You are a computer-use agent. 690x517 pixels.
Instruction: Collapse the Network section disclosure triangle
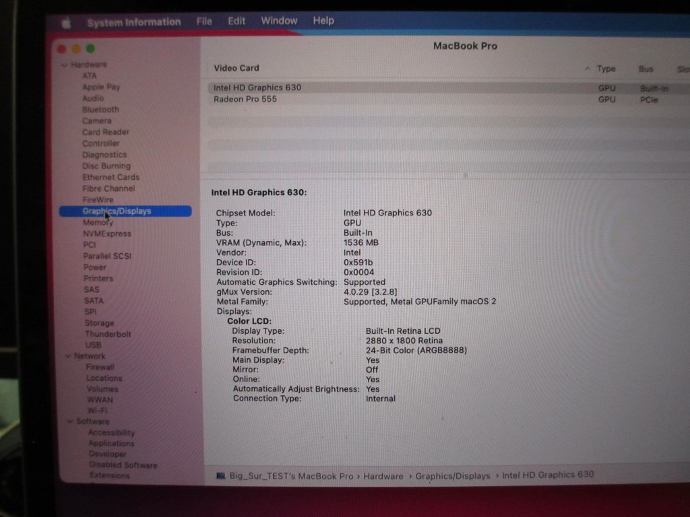pyautogui.click(x=68, y=356)
